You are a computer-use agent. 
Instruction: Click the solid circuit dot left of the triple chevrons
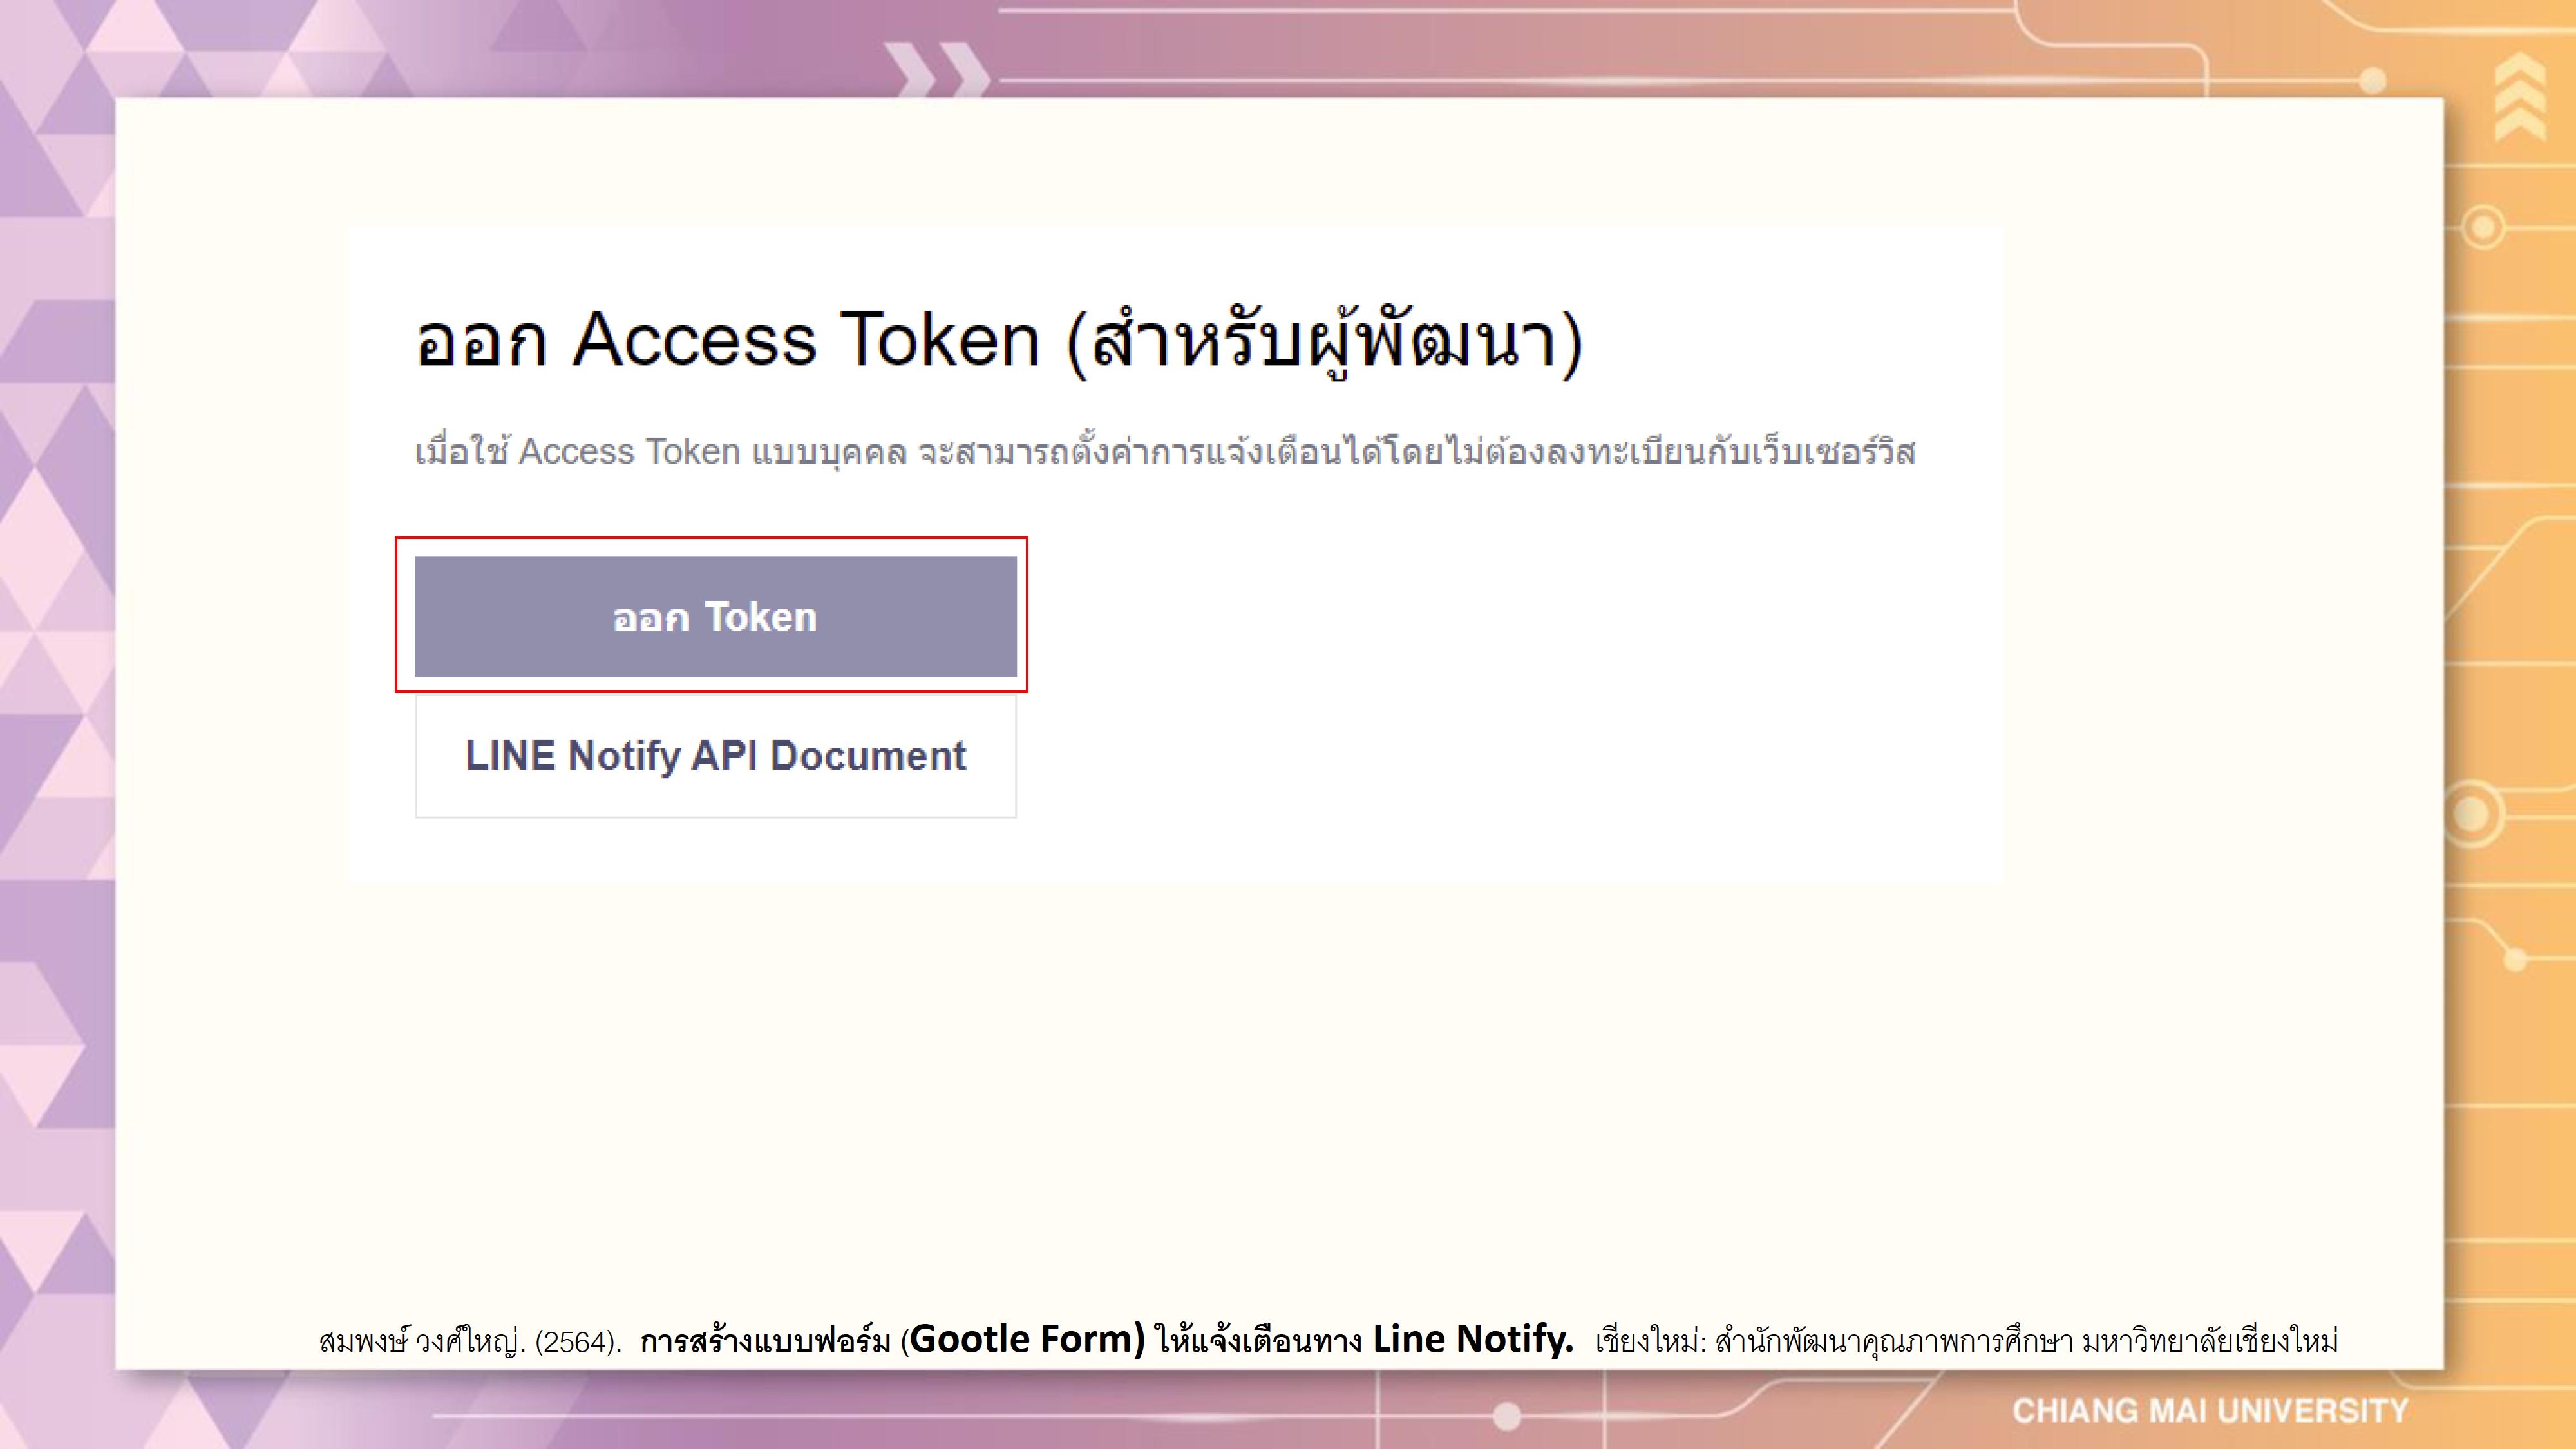click(x=2373, y=79)
